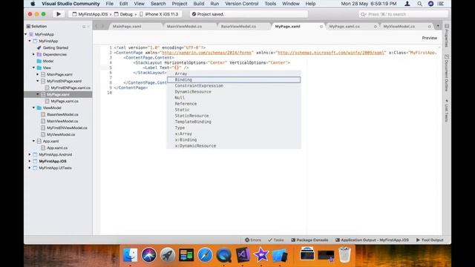Expand the MyFirstApp.UITests project

[30, 168]
